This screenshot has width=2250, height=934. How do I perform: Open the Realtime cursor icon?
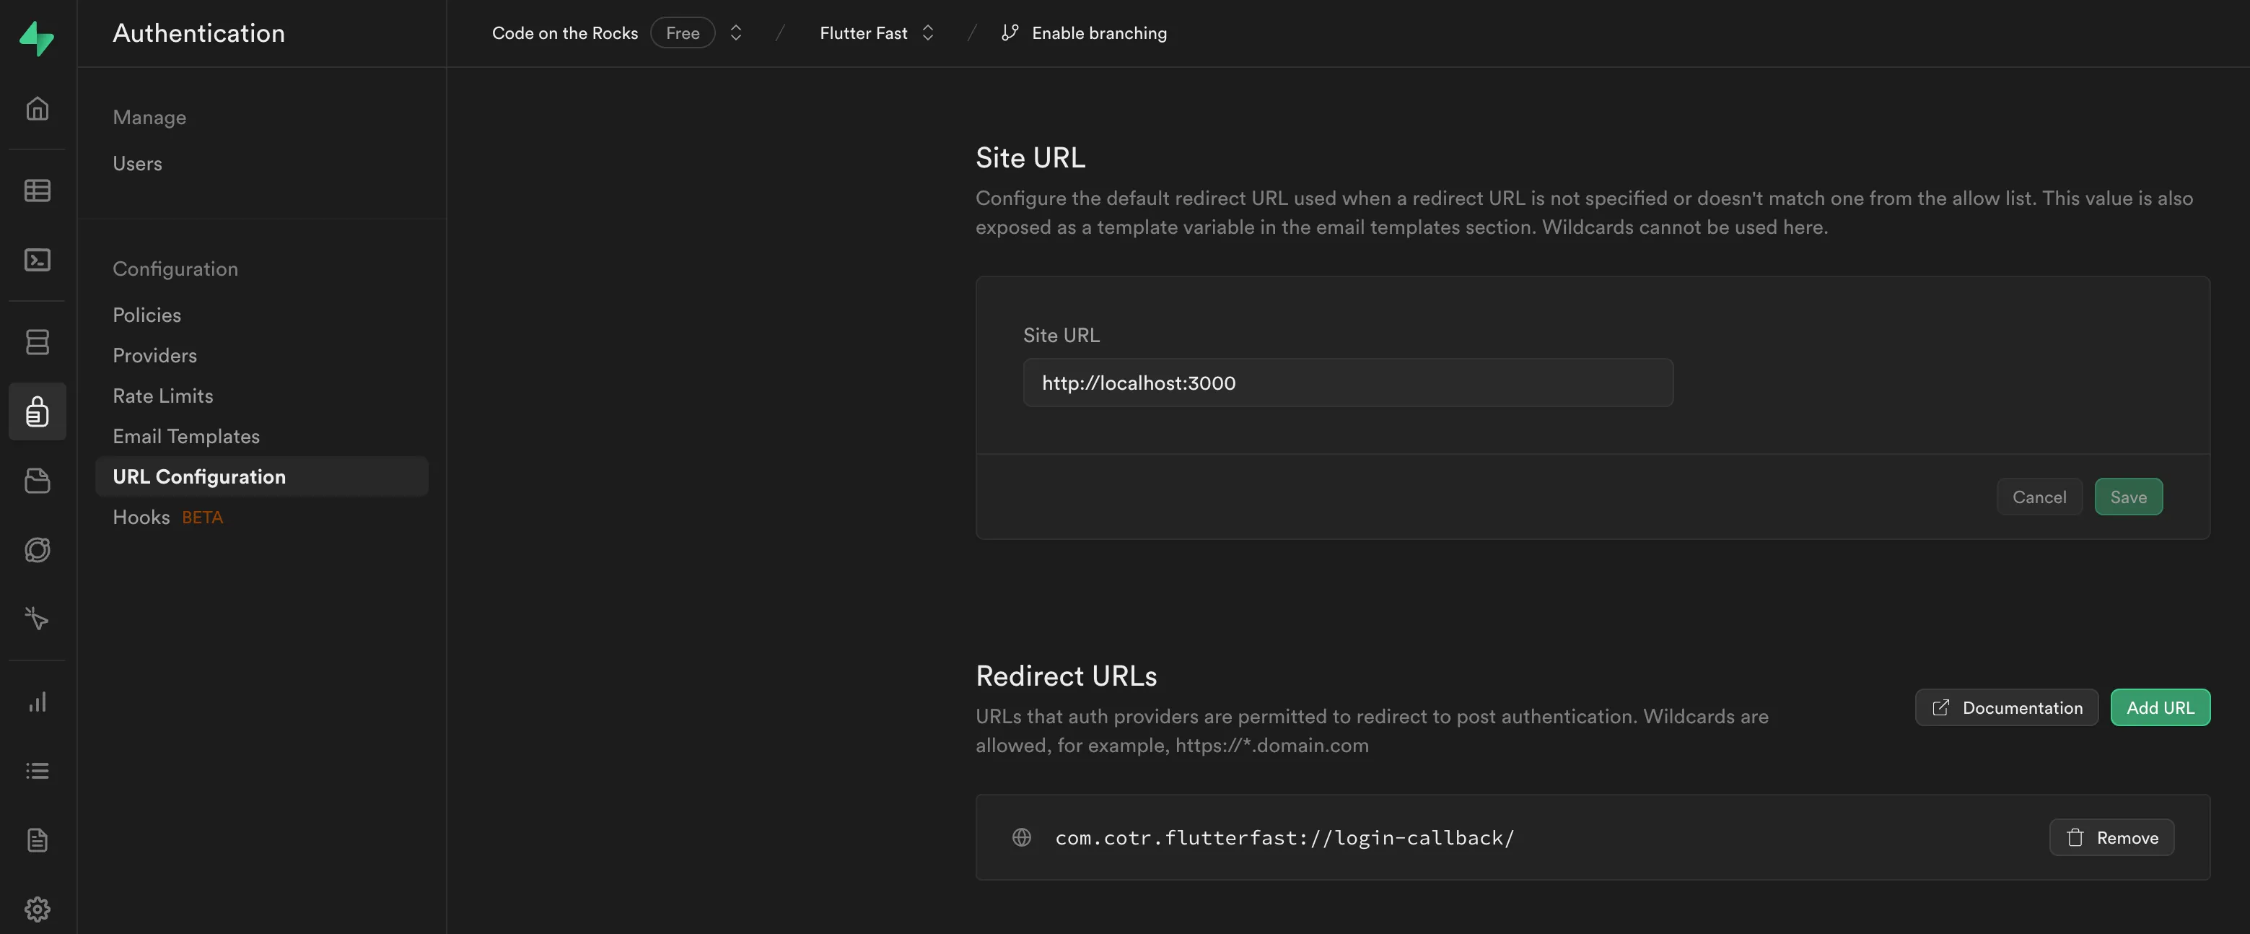pos(37,619)
